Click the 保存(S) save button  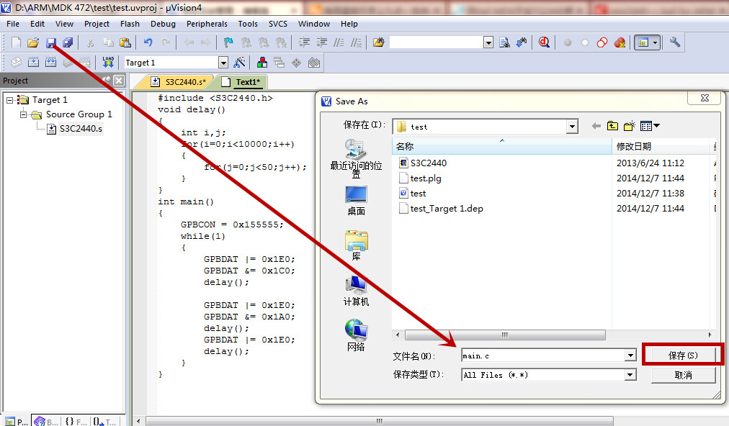tap(683, 355)
